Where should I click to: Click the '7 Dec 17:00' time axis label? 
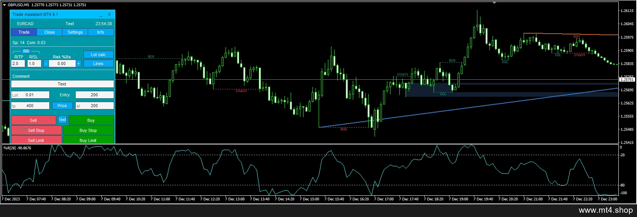[x=384, y=199]
